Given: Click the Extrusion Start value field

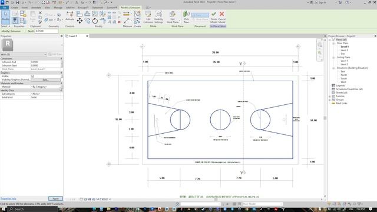Looking at the screenshot, I should [46, 65].
